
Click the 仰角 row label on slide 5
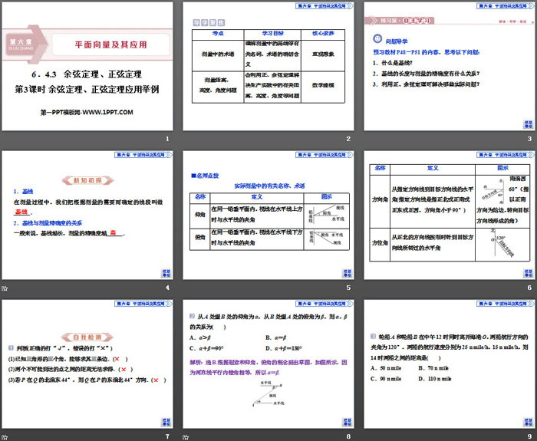(200, 214)
